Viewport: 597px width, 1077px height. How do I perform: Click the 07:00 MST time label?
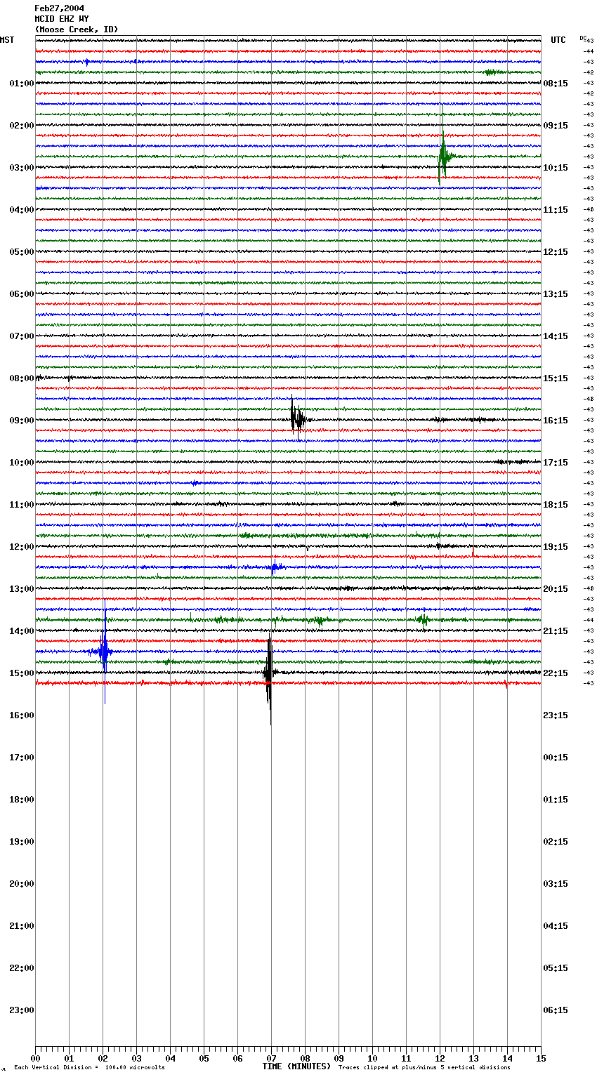coord(21,336)
